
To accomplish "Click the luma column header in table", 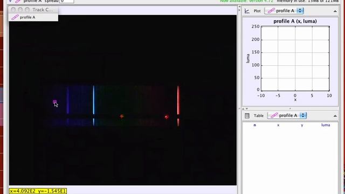I will coord(326,125).
